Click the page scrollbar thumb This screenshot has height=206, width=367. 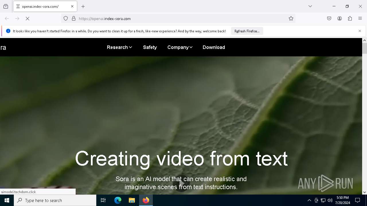pos(364,49)
